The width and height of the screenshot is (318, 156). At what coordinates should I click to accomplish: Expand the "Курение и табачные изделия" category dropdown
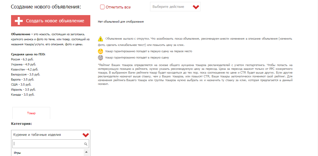(51, 135)
